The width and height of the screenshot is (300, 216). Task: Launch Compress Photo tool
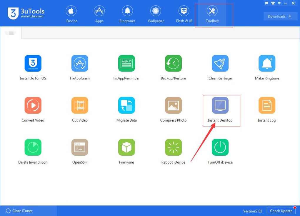[173, 105]
